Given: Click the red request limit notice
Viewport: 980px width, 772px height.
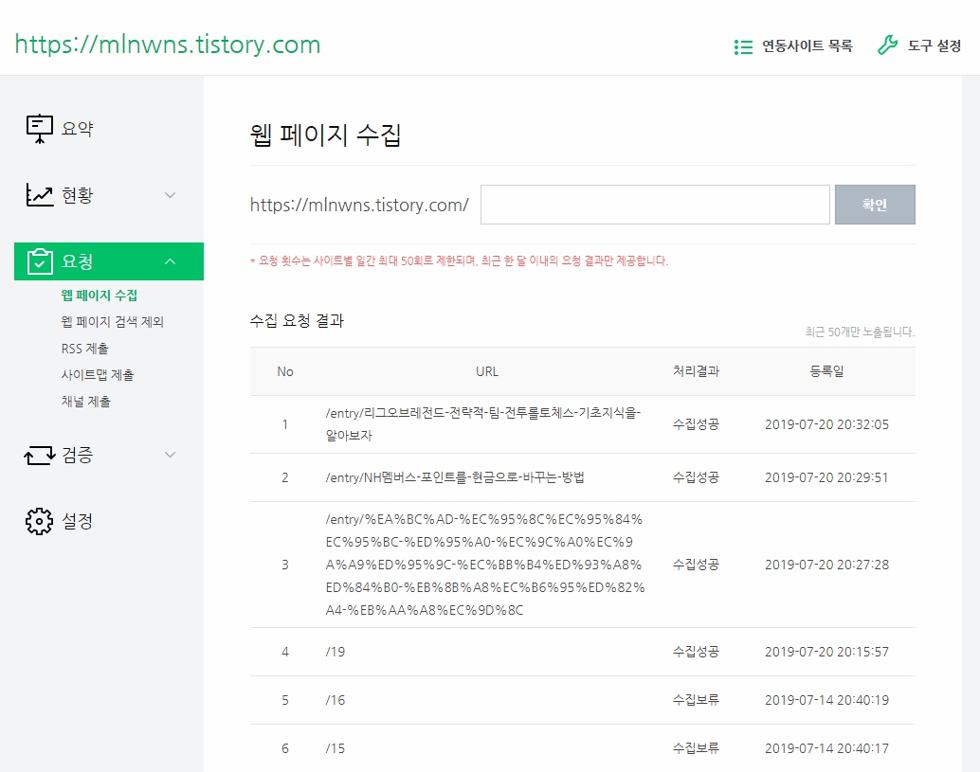Looking at the screenshot, I should (x=460, y=261).
